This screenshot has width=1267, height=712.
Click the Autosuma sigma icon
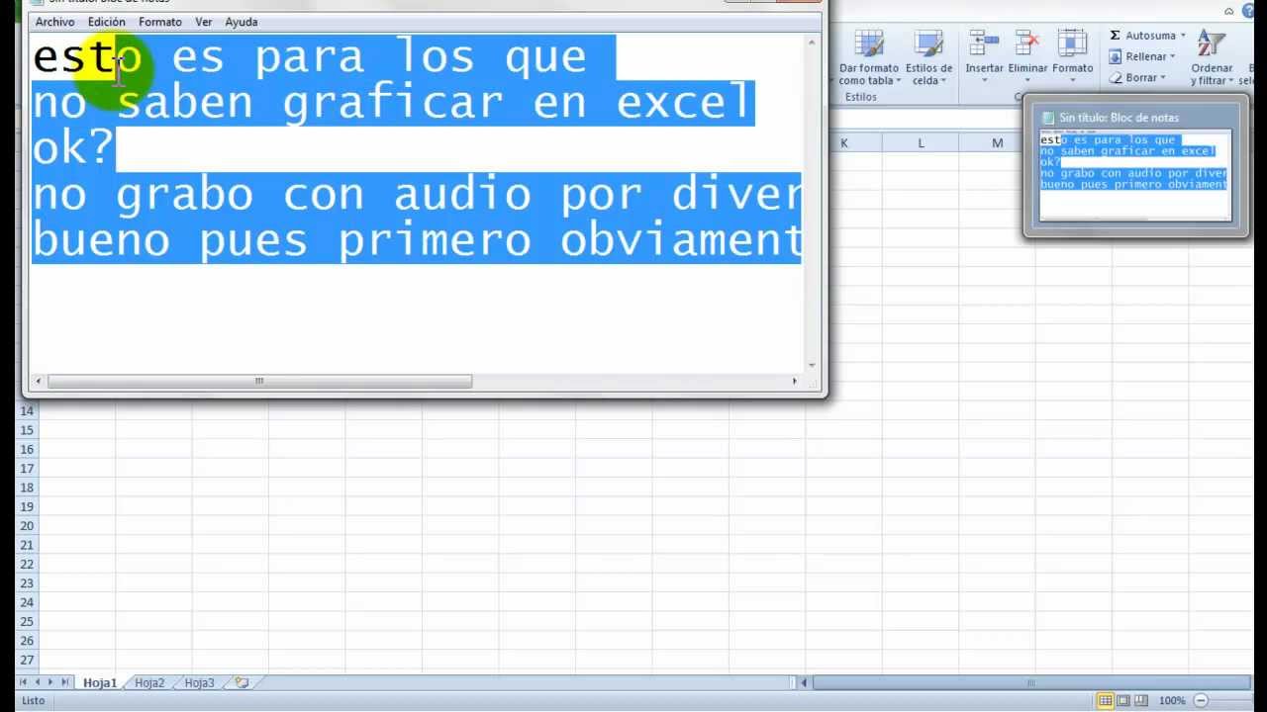coord(1115,36)
